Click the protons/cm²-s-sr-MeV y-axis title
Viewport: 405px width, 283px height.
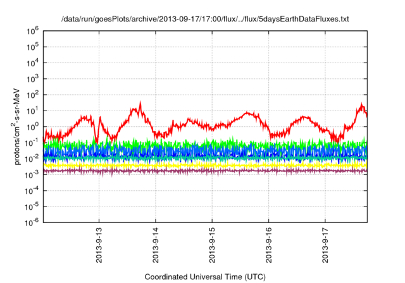click(x=16, y=126)
